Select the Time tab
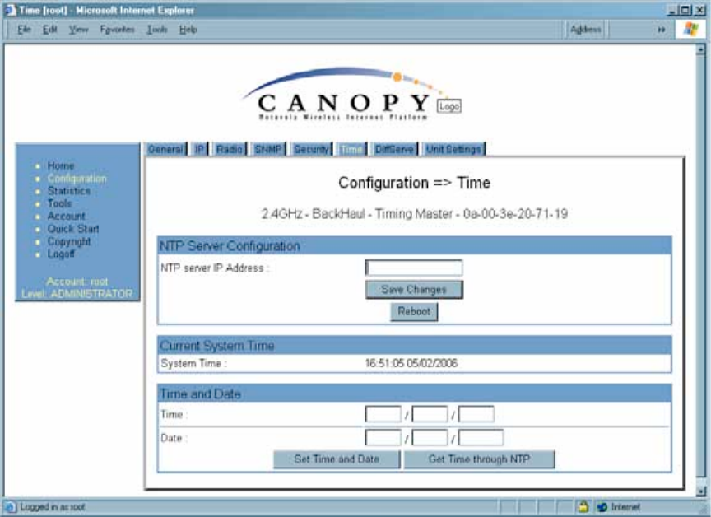Image resolution: width=711 pixels, height=517 pixels. click(351, 149)
